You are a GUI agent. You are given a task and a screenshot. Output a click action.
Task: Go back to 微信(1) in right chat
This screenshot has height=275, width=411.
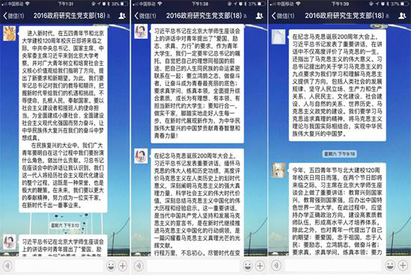click(x=282, y=16)
